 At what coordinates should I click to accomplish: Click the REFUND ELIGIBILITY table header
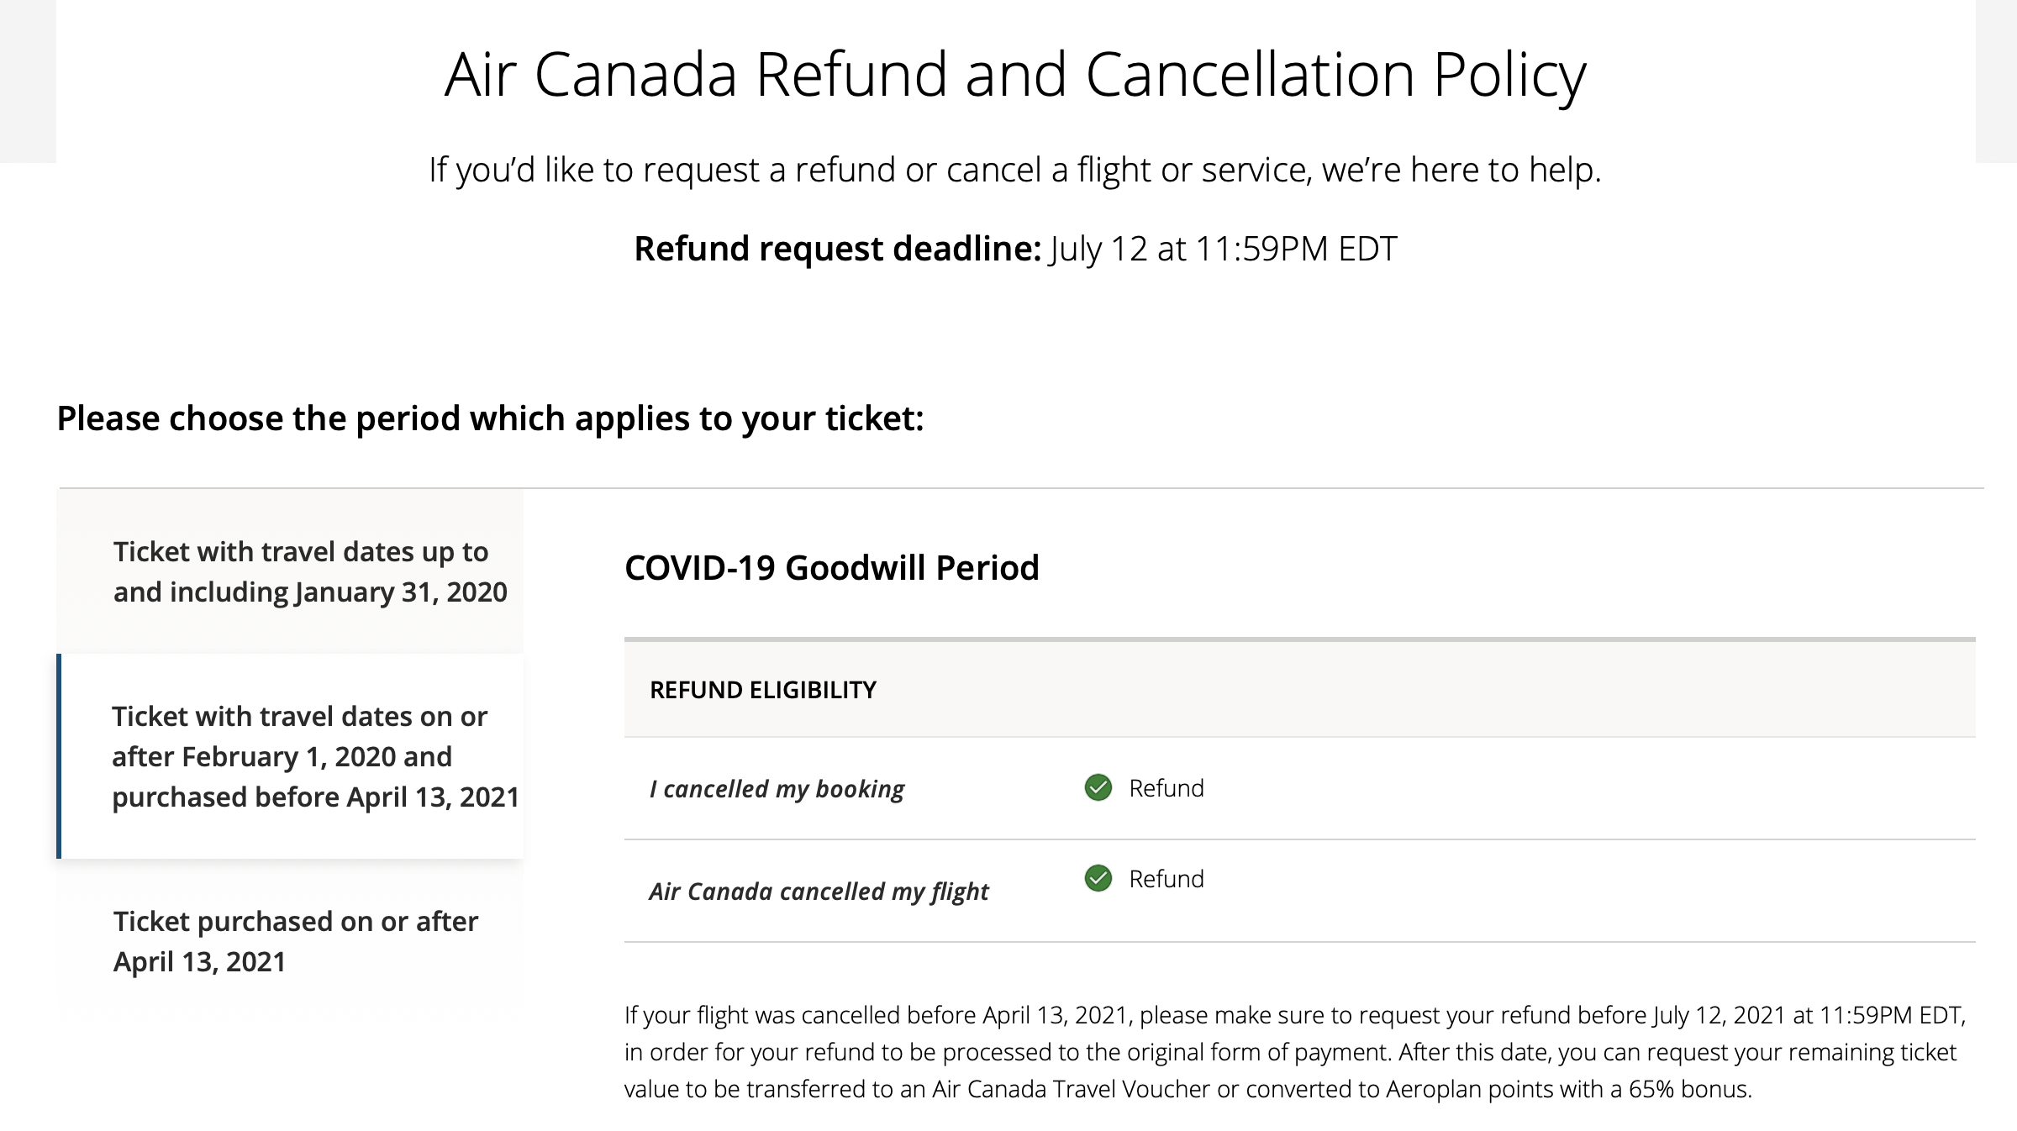[762, 690]
